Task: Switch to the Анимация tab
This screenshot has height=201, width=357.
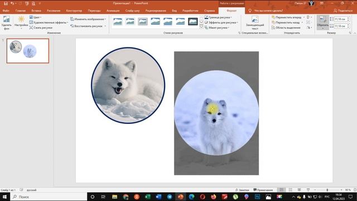Action: [113, 11]
